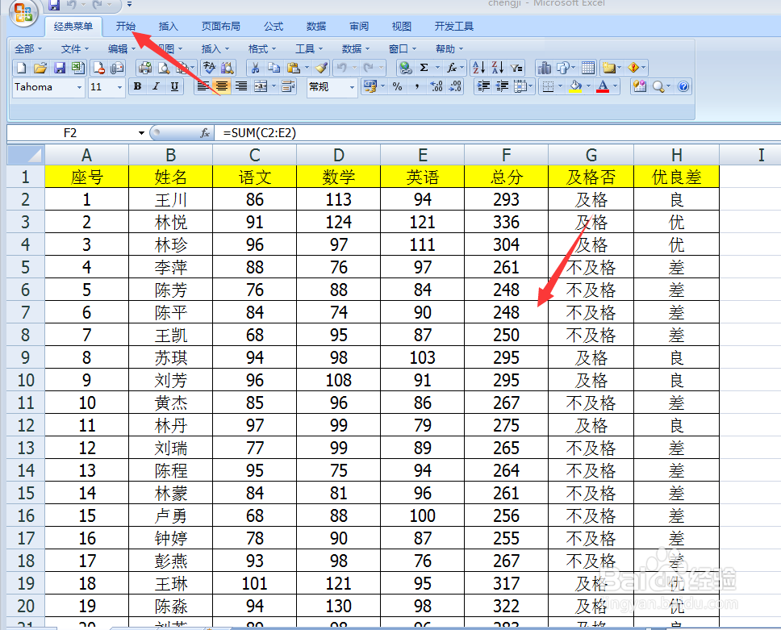Toggle Italic formatting
Screen dimensions: 781x630
156,86
